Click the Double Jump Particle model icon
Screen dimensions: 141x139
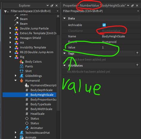click(16, 29)
